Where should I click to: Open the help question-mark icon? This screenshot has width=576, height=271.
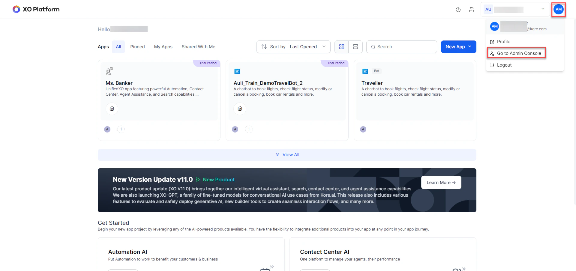pyautogui.click(x=458, y=10)
